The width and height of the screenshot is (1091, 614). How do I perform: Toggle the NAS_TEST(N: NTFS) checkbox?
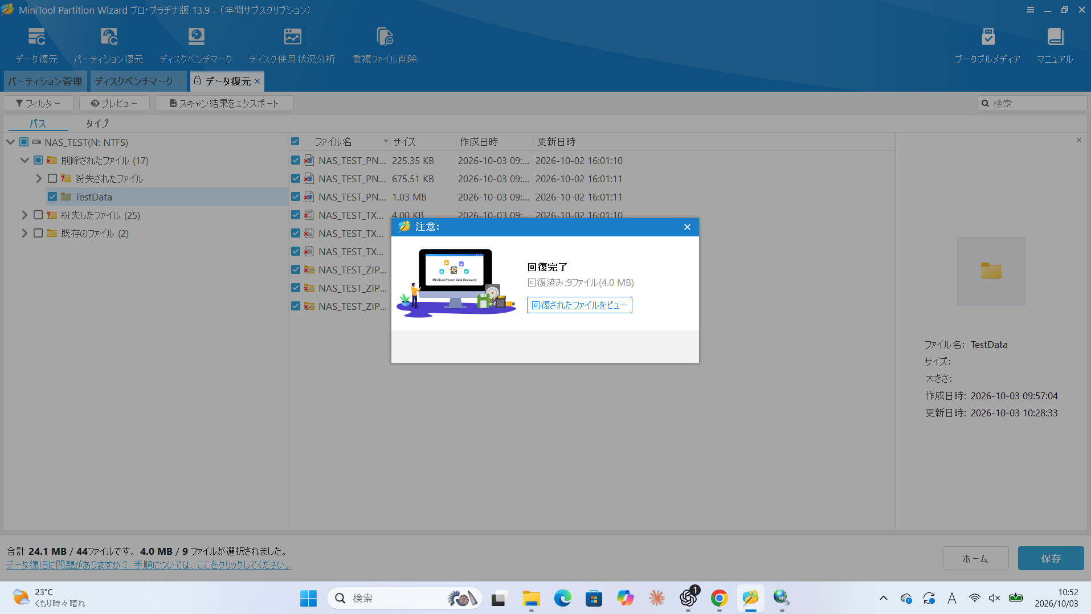(24, 142)
